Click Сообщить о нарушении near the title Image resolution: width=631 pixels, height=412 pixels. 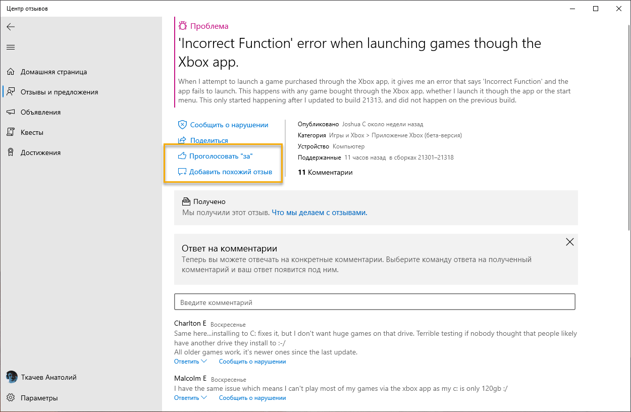pyautogui.click(x=229, y=125)
